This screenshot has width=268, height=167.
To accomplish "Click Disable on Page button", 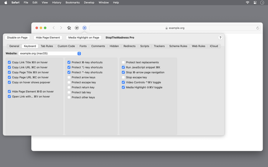I will 17,37.
